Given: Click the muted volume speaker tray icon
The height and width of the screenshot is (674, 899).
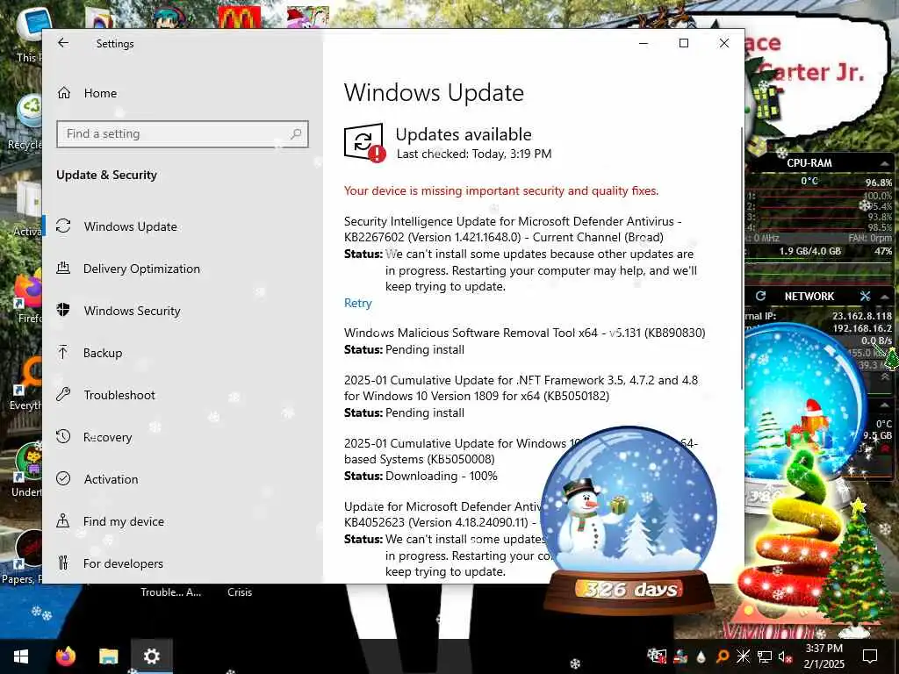Looking at the screenshot, I should coord(784,656).
